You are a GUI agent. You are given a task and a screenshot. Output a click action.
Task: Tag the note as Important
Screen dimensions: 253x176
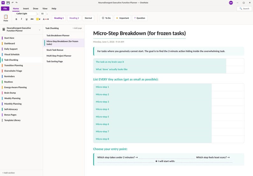pyautogui.click(x=122, y=18)
